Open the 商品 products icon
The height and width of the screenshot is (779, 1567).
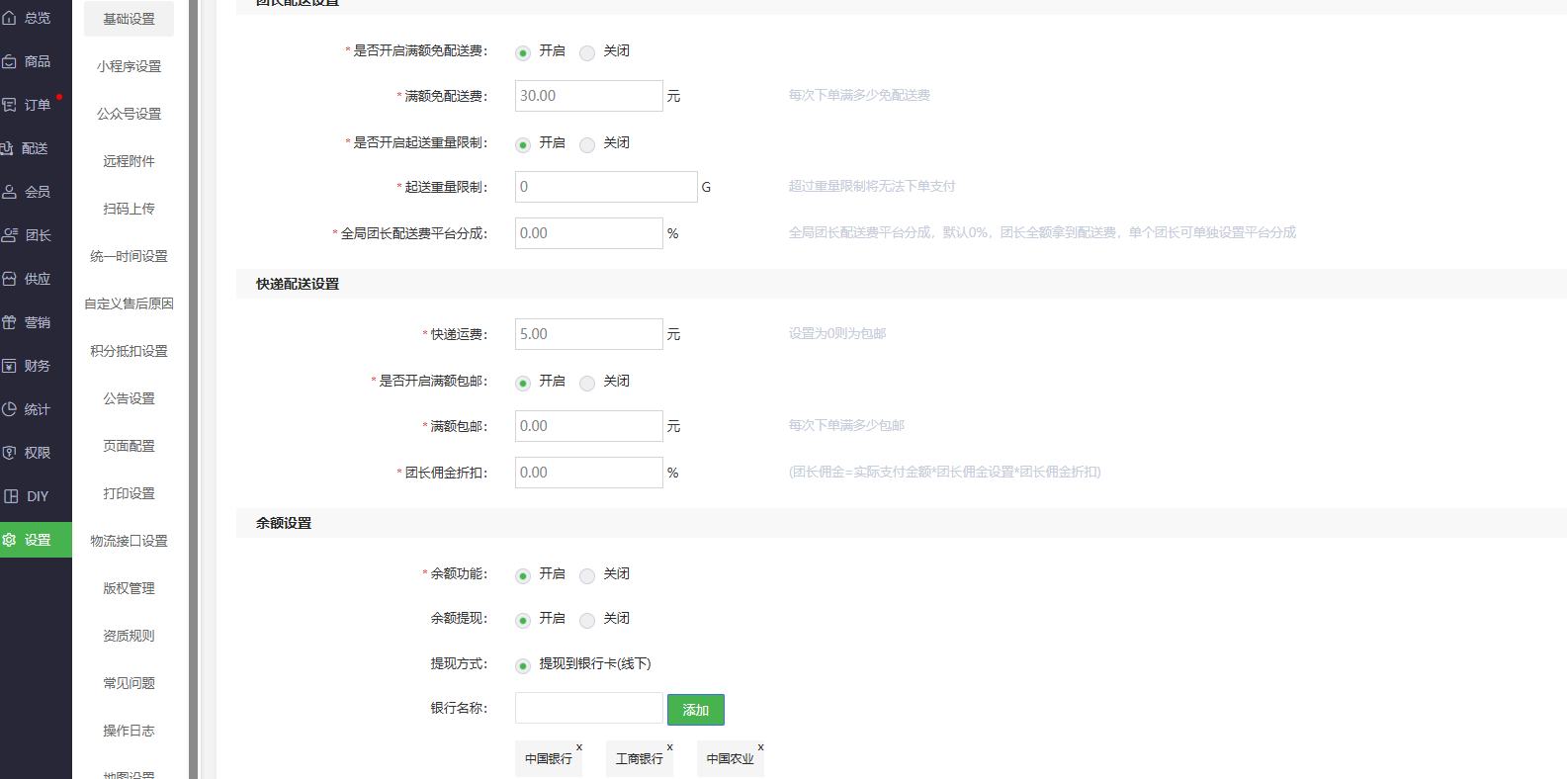[x=9, y=61]
